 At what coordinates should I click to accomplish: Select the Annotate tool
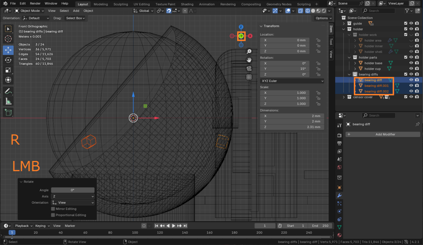click(8, 91)
